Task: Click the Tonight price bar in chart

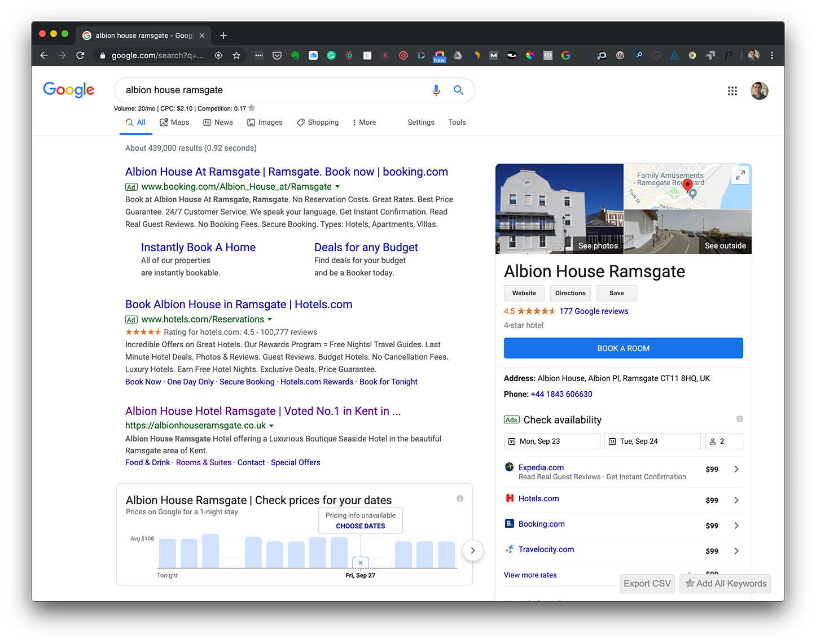Action: coord(167,553)
